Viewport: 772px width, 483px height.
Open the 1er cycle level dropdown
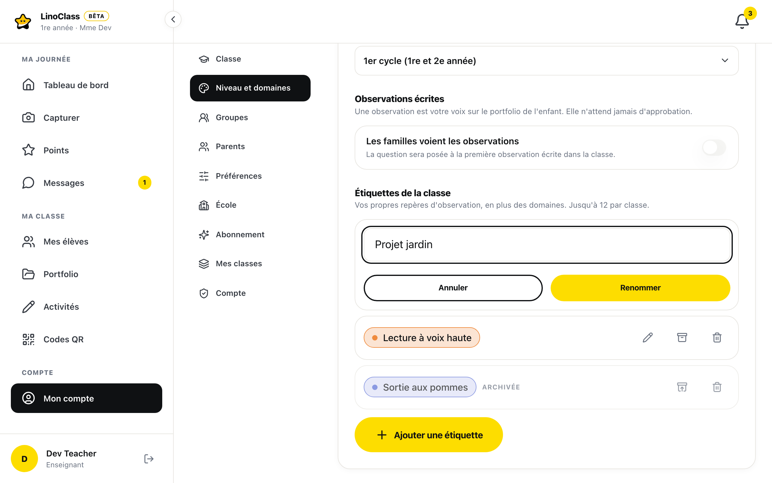546,61
